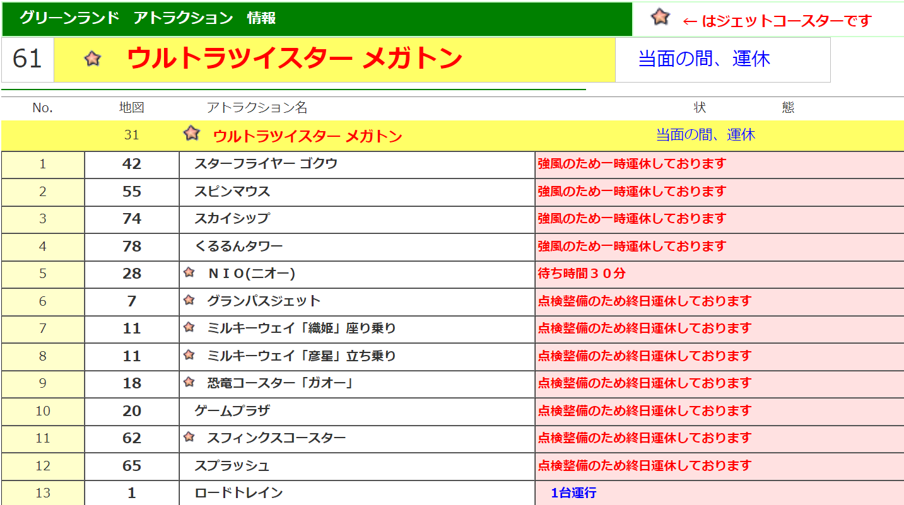Screen dimensions: 904x505
Task: Click 当面の間、運休 in the yellow table row
Action: tap(705, 135)
